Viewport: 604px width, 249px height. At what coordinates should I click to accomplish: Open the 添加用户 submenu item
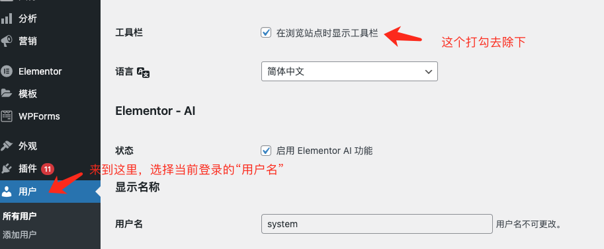pos(20,234)
